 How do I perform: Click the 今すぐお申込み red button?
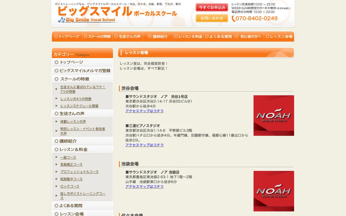tap(212, 7)
